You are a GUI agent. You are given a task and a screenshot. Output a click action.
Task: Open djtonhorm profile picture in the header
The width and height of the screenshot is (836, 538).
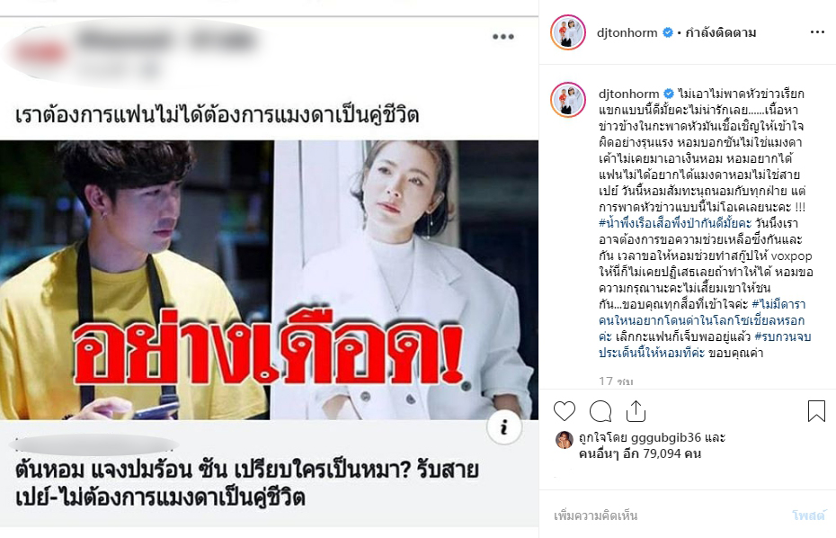pyautogui.click(x=568, y=32)
